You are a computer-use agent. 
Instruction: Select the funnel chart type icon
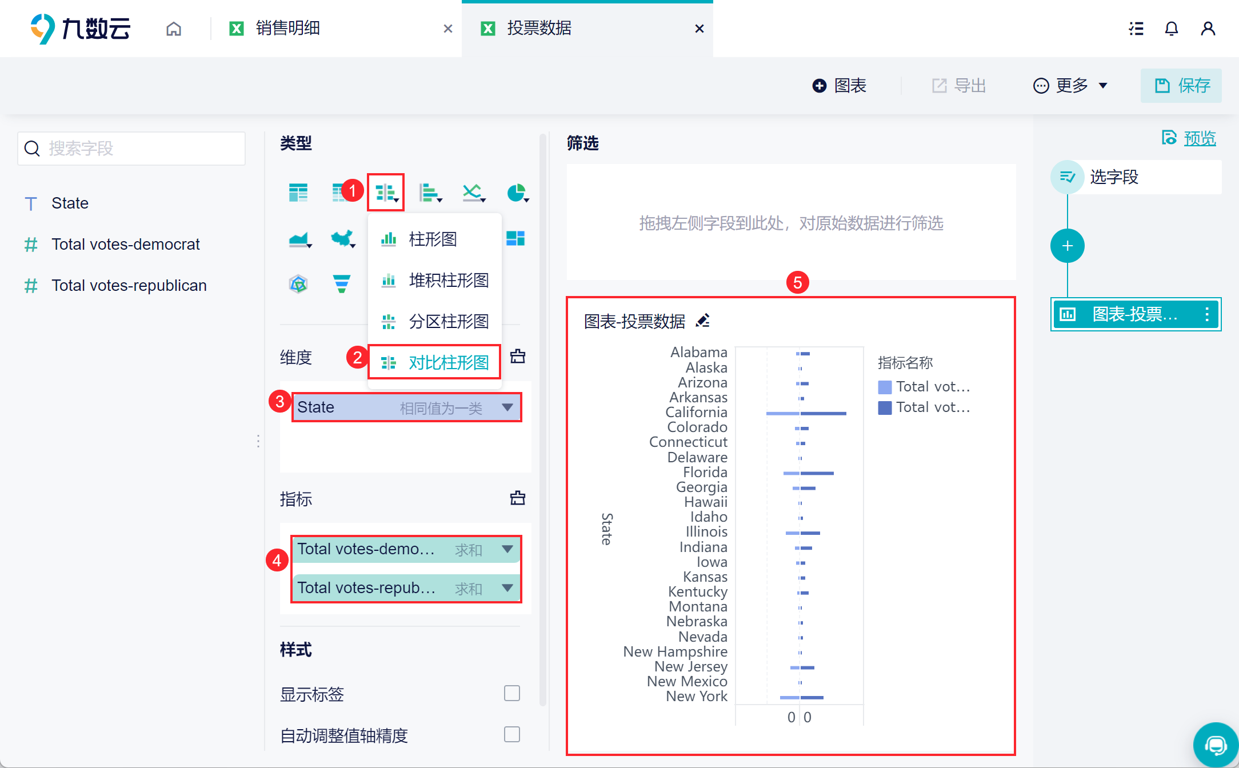pyautogui.click(x=341, y=283)
